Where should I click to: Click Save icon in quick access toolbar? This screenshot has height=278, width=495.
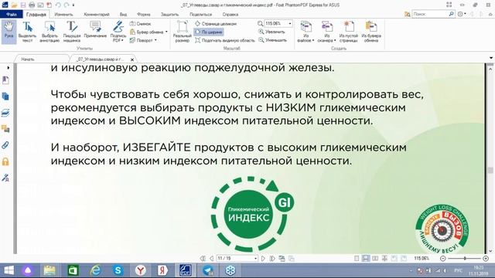pyautogui.click(x=23, y=5)
